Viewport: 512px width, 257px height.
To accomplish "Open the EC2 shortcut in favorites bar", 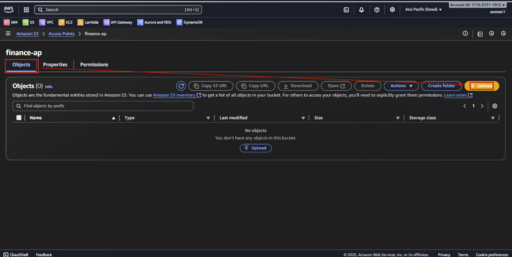I will (65, 22).
